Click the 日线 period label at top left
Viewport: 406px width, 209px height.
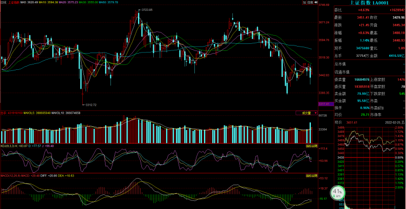point(4,2)
